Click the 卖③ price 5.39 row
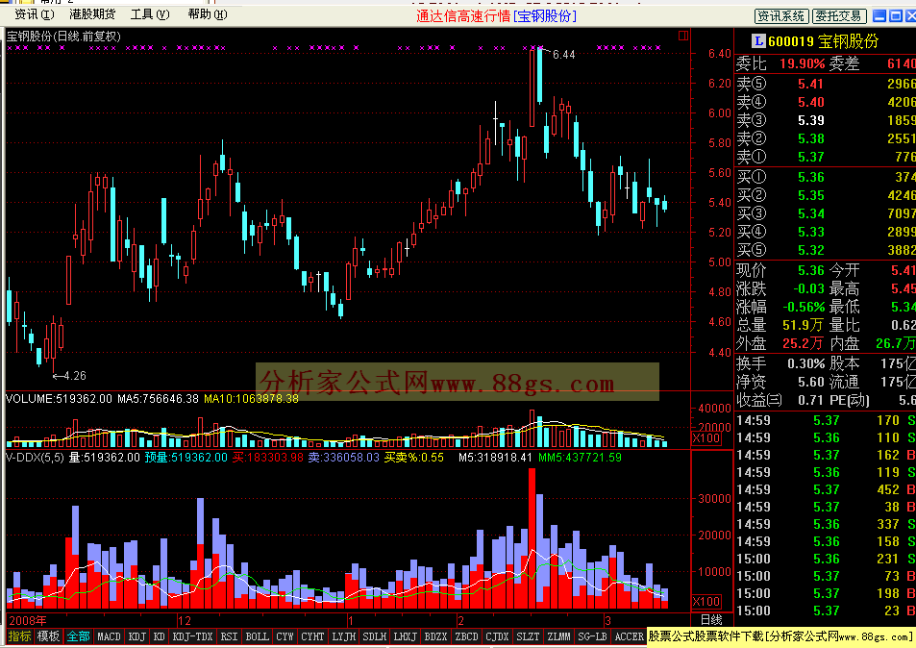916x648 pixels. (x=825, y=120)
